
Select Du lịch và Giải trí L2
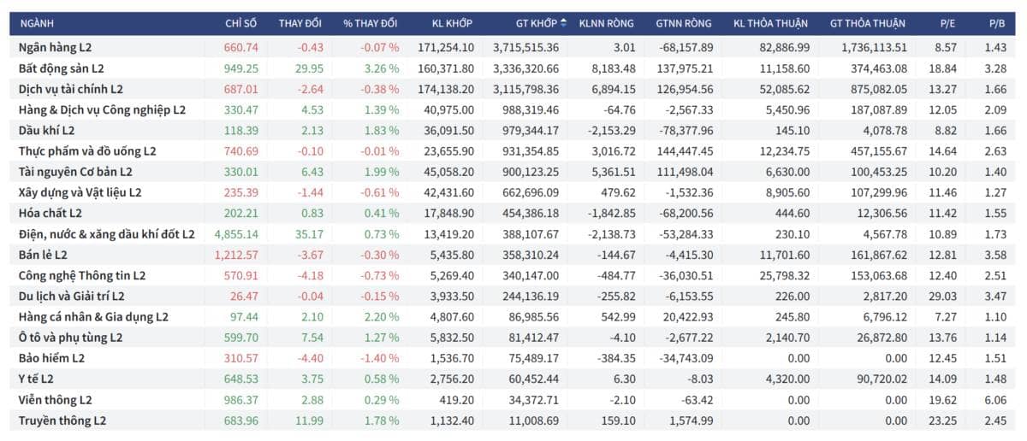[72, 296]
